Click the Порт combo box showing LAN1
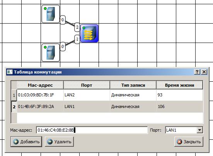This screenshot has width=213, height=156. point(184,130)
